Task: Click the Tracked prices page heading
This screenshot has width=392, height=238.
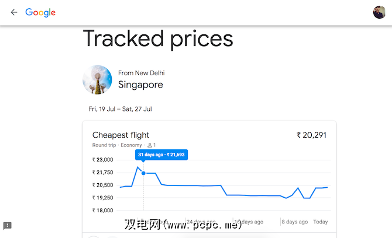Action: (x=158, y=39)
